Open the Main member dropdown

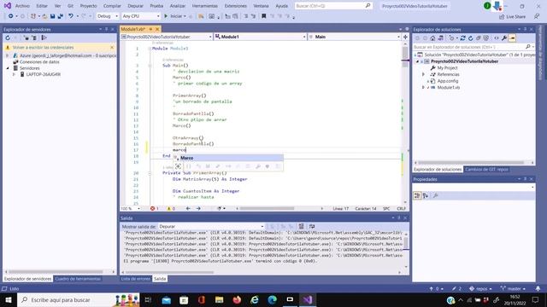[x=355, y=37]
